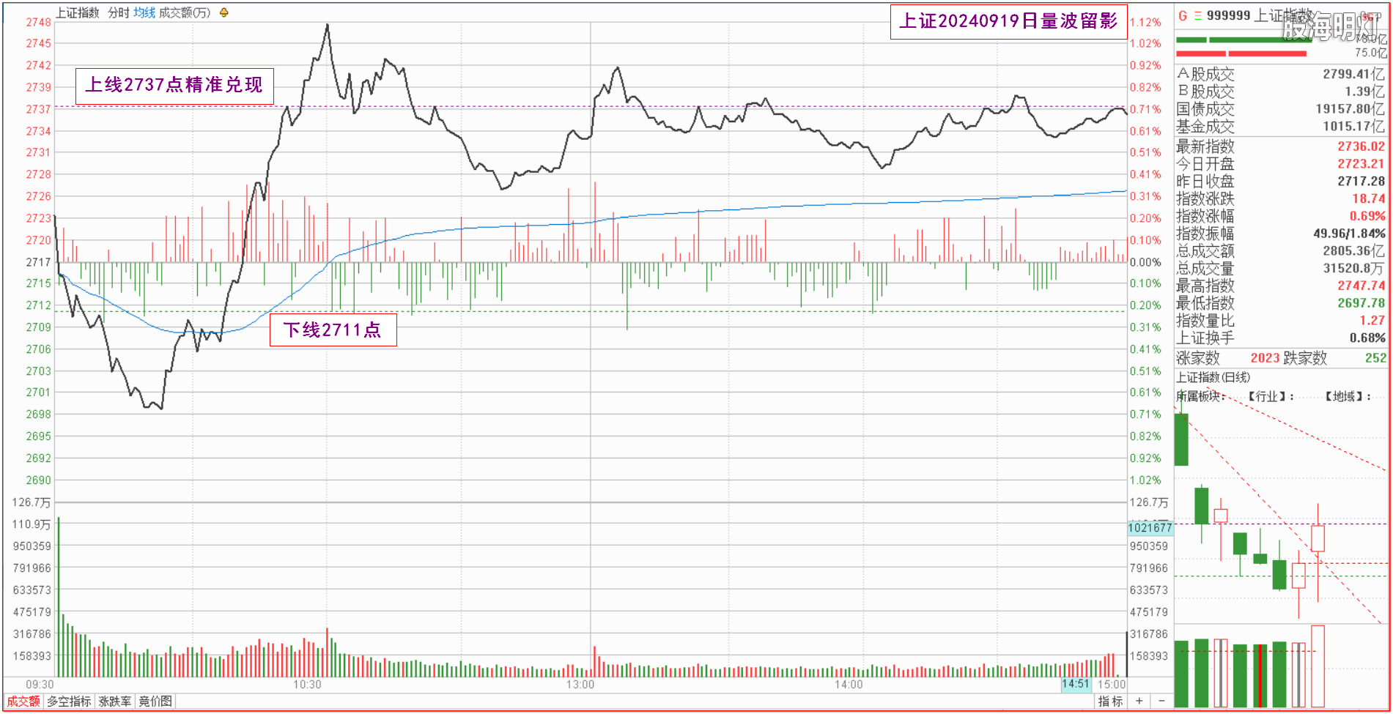
Task: Click the 999999 上证指数 code title
Action: 1260,15
